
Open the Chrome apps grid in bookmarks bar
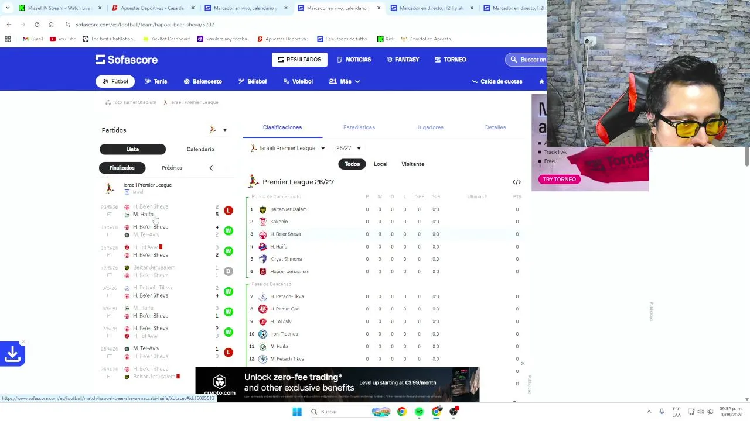click(x=8, y=39)
